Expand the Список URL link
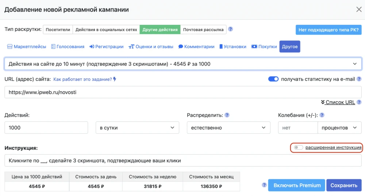The height and width of the screenshot is (196, 365). 338,102
